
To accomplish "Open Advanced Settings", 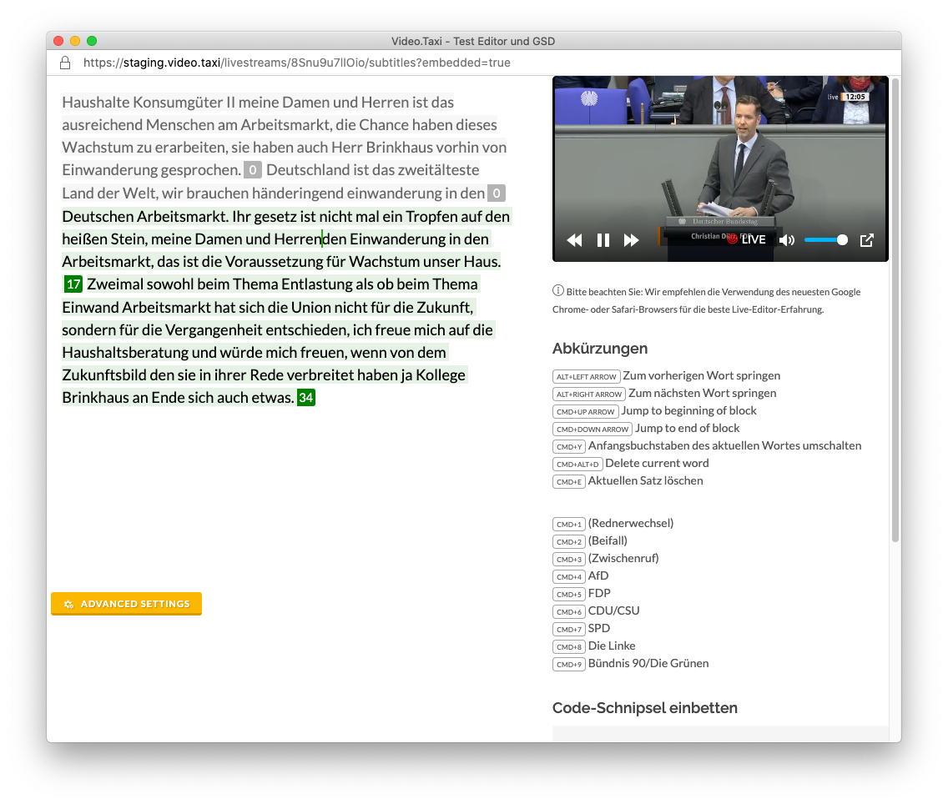I will tap(126, 604).
